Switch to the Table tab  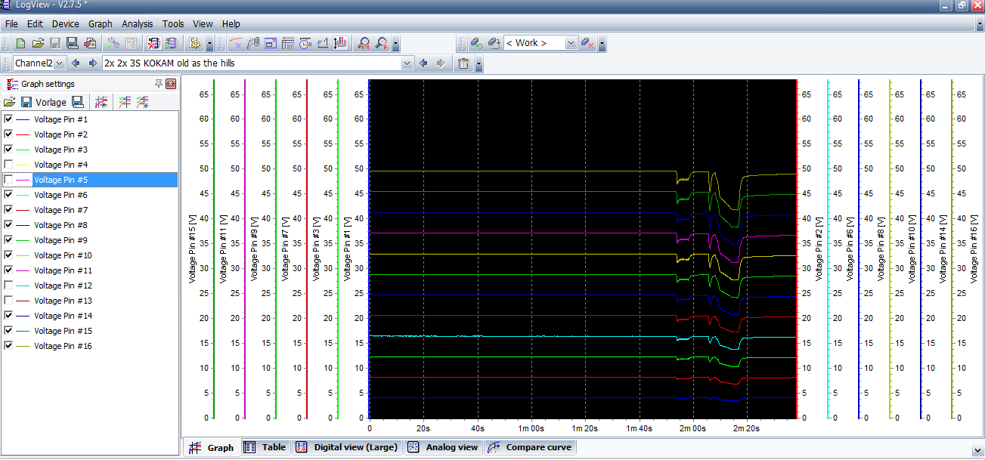coord(265,447)
